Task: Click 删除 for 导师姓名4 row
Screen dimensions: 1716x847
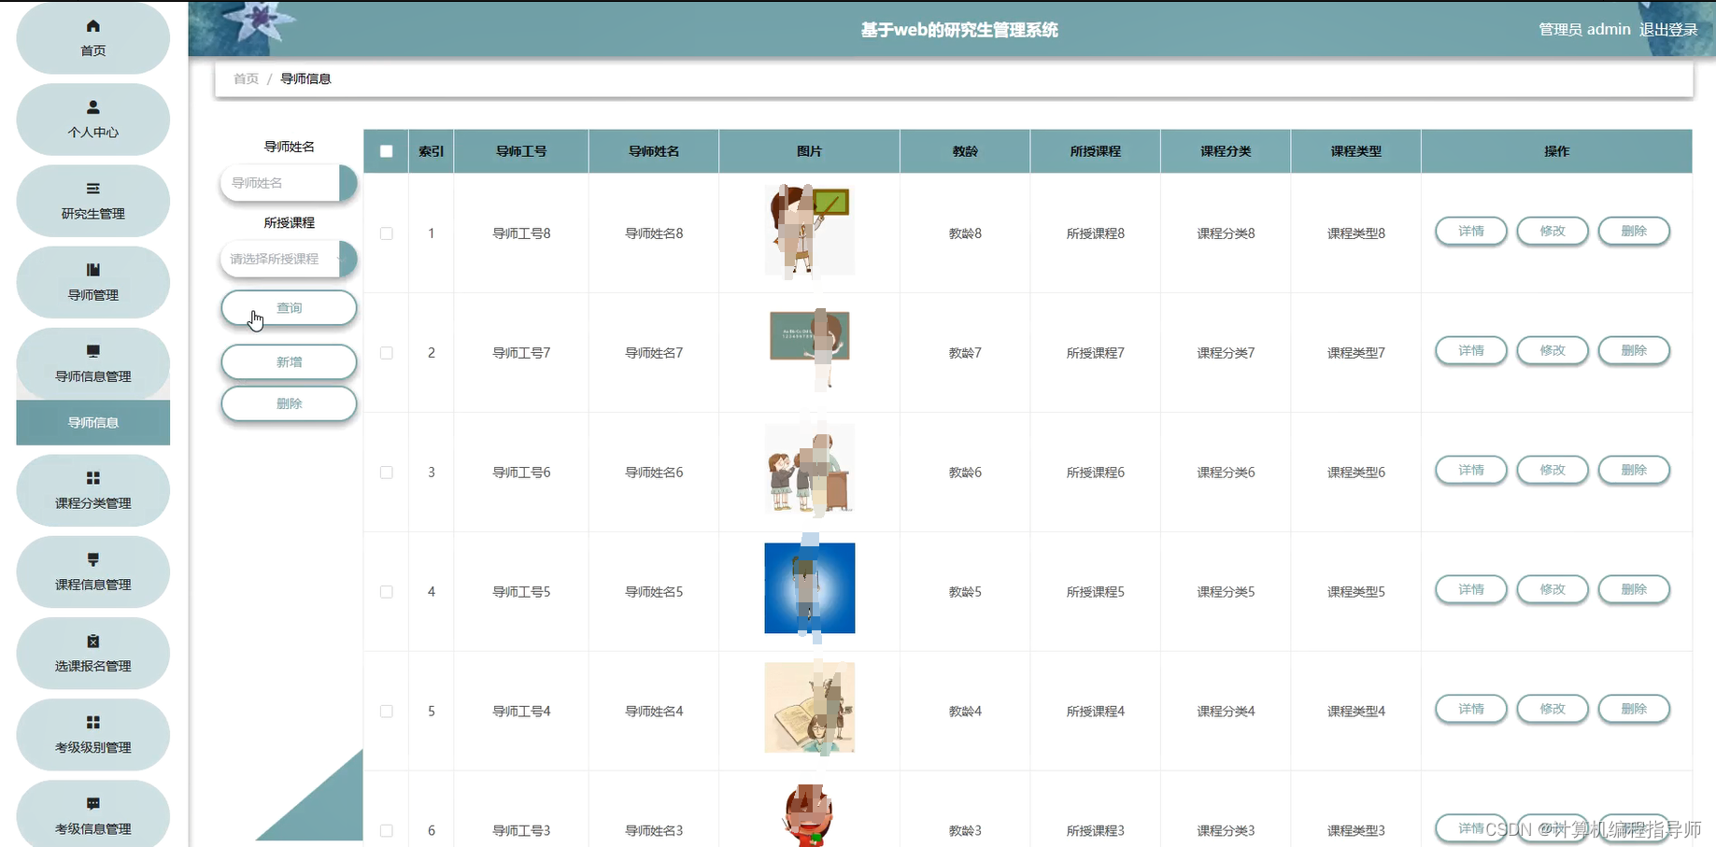Action: [x=1634, y=709]
